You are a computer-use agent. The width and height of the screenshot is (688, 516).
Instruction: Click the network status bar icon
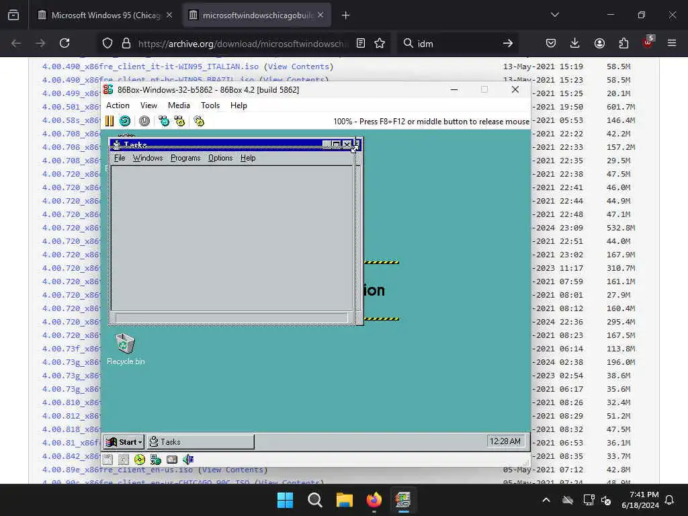(156, 460)
